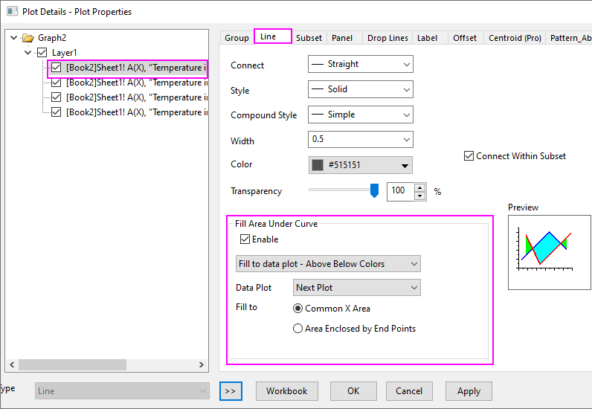Toggle the Layer1 visibility checkbox

pos(42,53)
